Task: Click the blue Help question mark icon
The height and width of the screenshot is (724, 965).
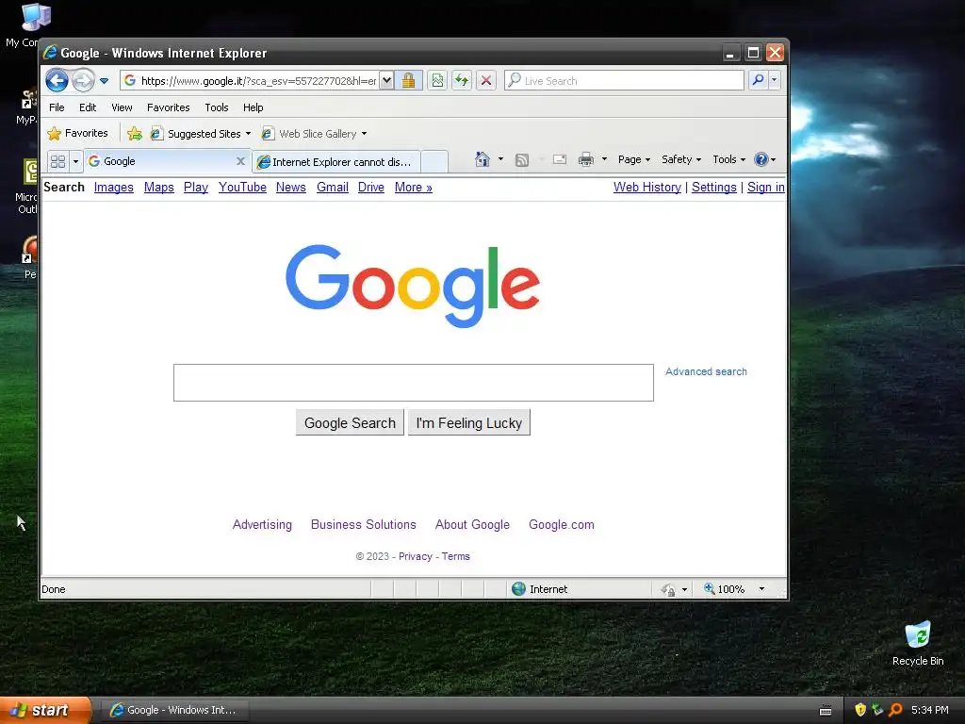Action: click(761, 159)
